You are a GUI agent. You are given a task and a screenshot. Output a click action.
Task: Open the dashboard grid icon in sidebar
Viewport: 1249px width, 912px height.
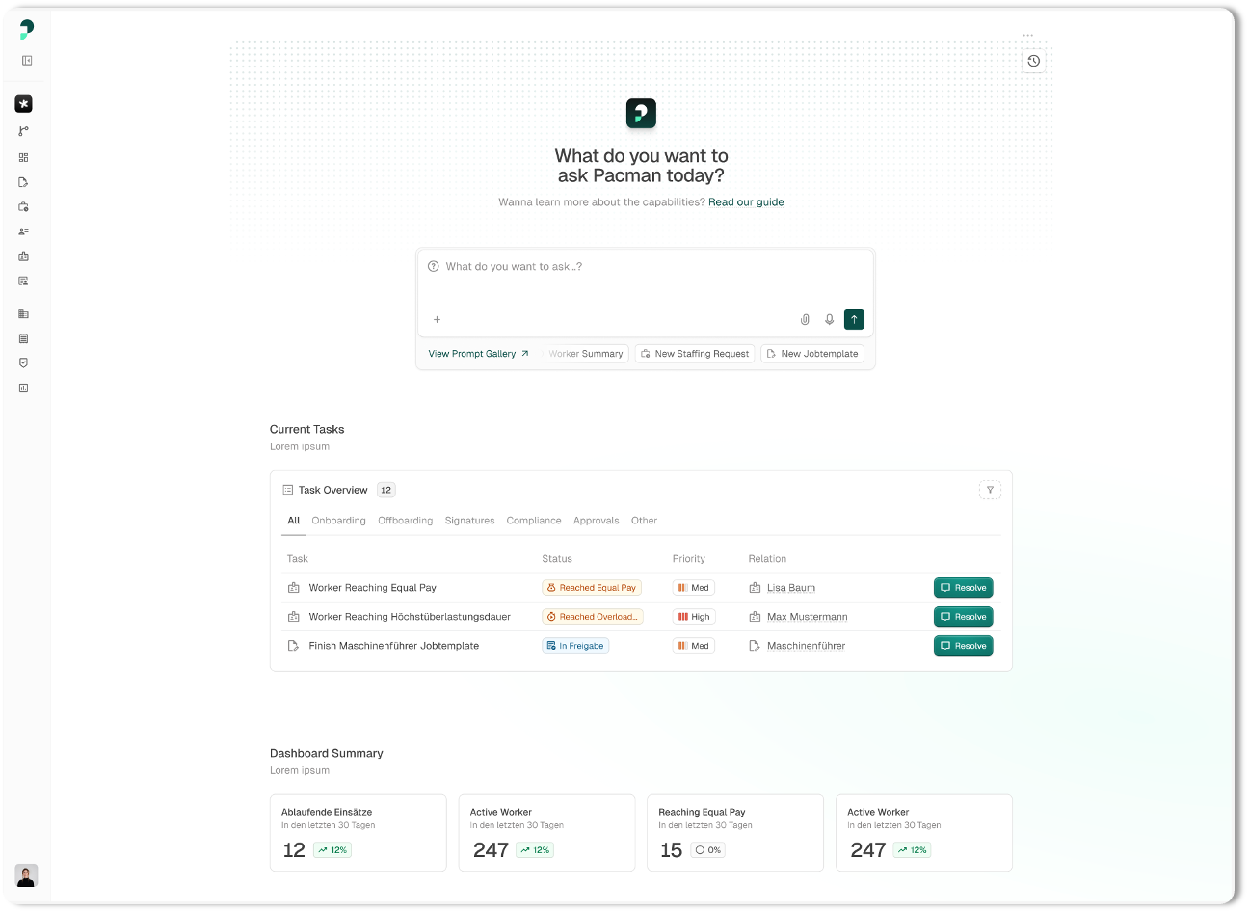pos(24,157)
